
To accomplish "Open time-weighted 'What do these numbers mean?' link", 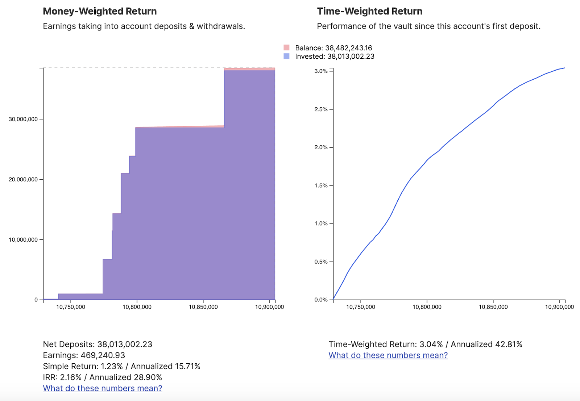I will pos(388,355).
